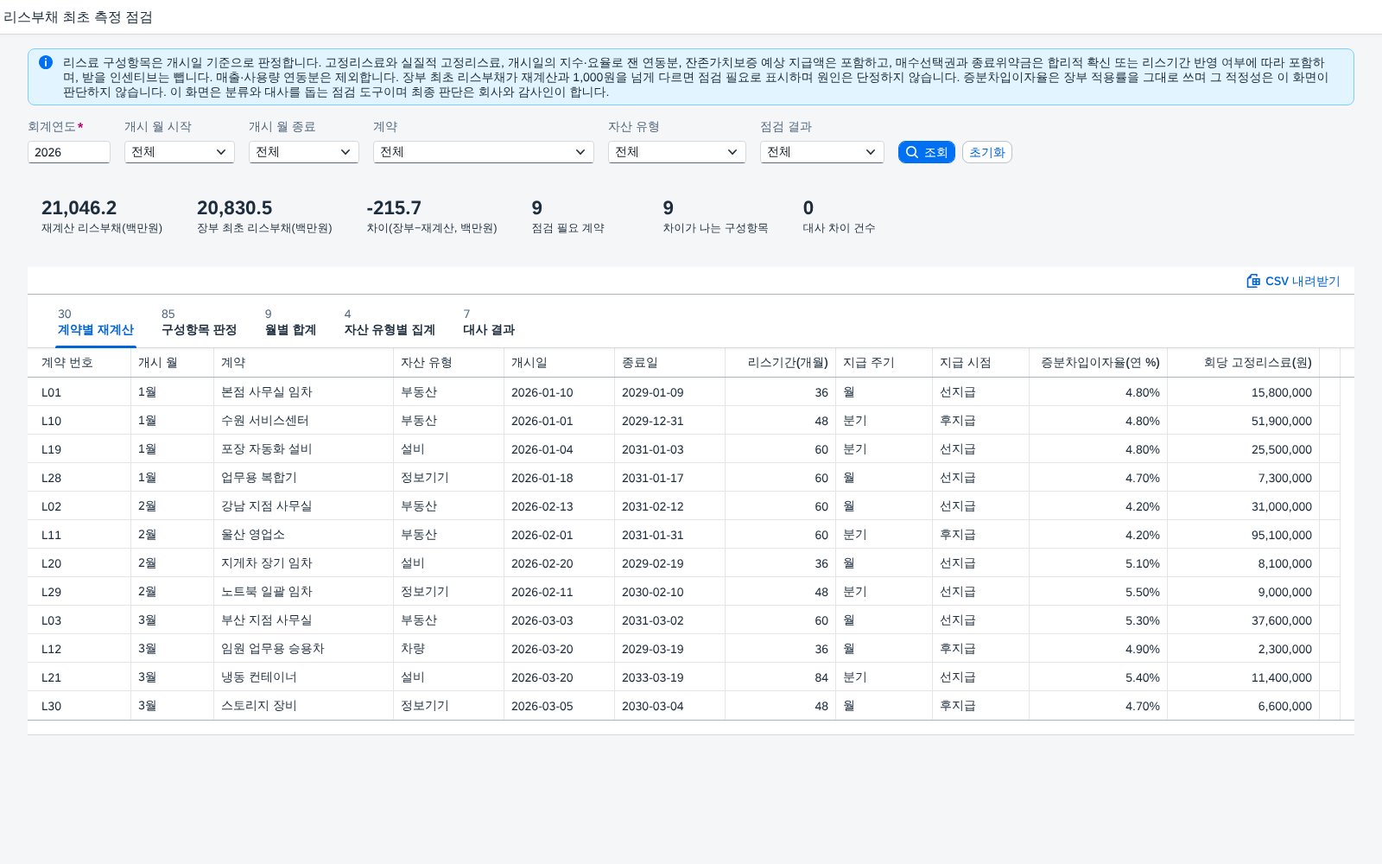Select the 지급 주기 column header
The height and width of the screenshot is (864, 1382).
(x=884, y=363)
